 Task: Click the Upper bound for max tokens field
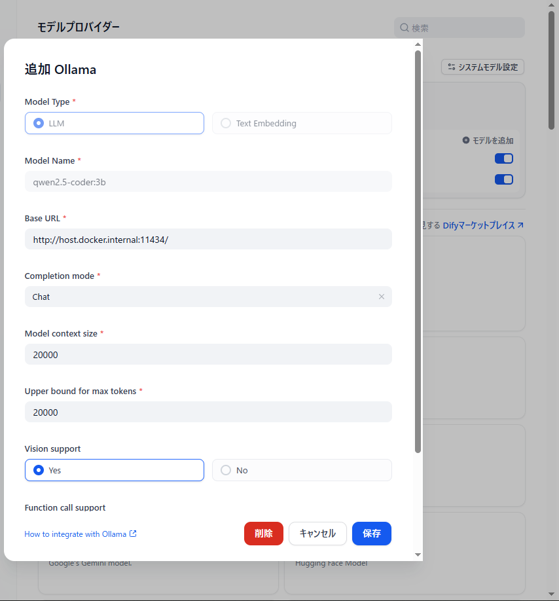coord(208,412)
